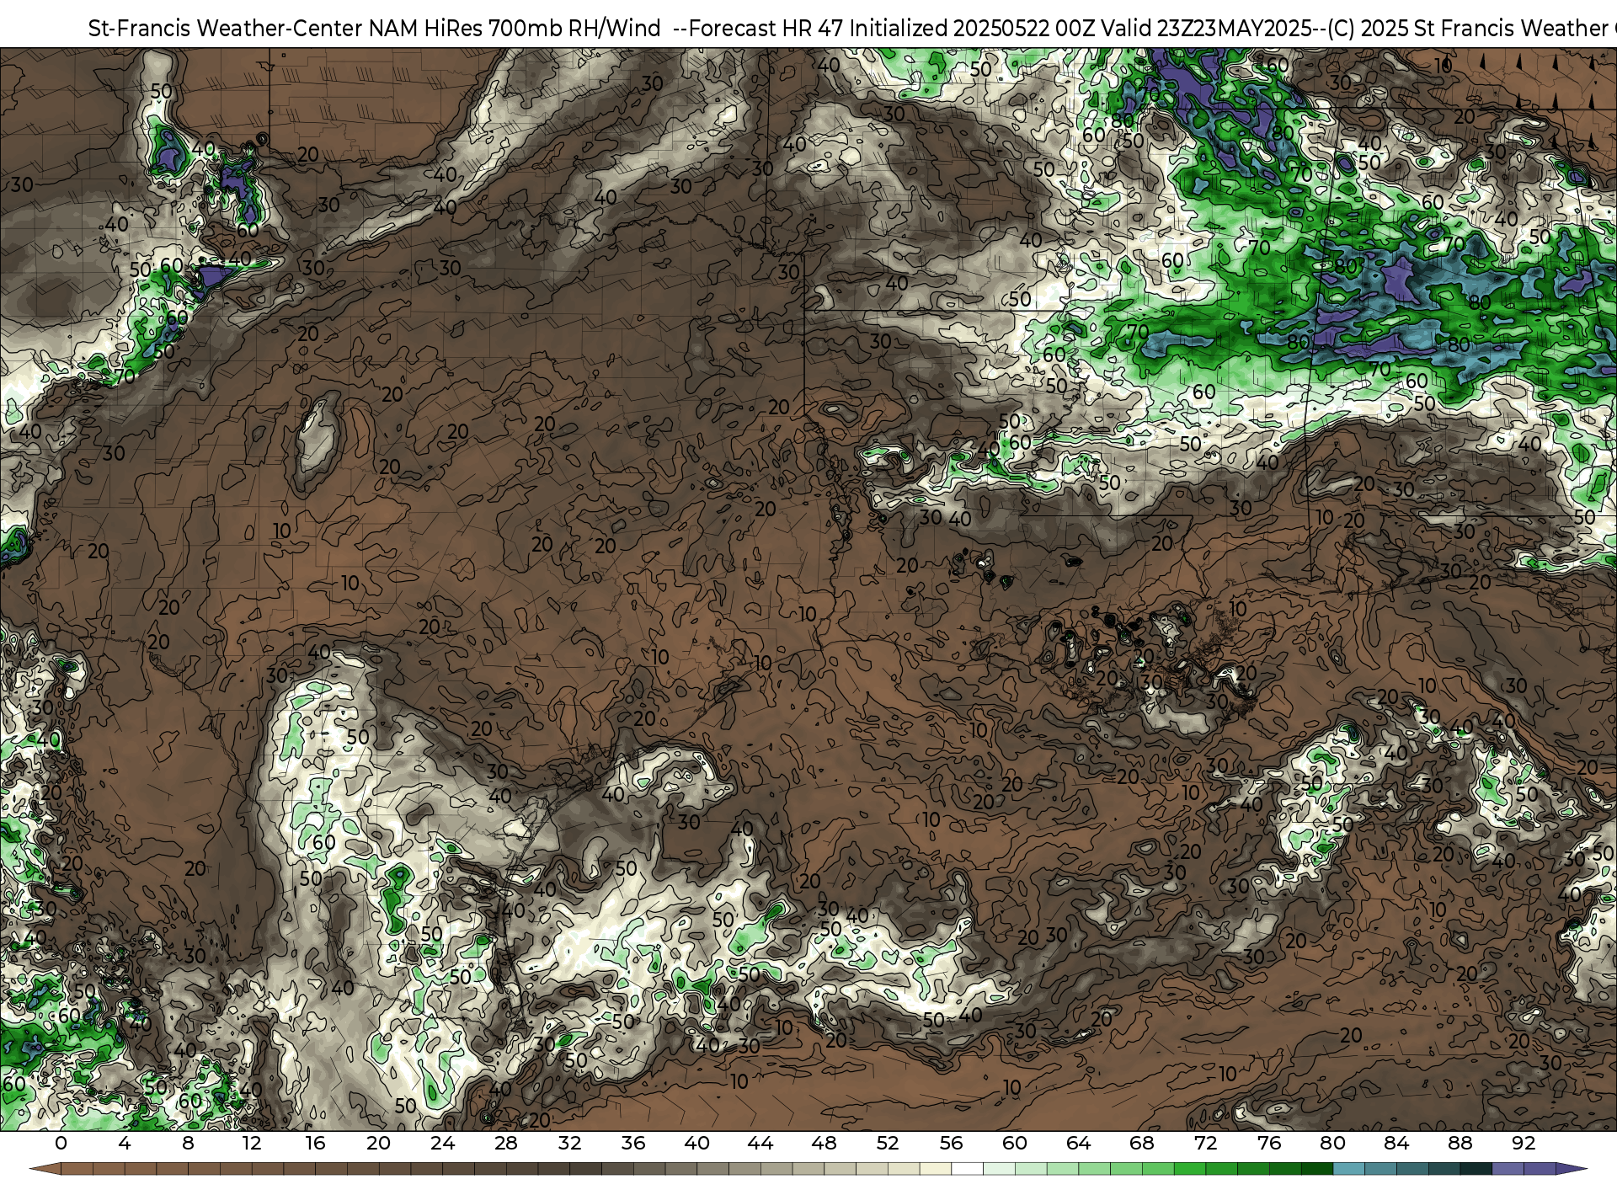Click the colorbar tick label "52"
This screenshot has height=1179, width=1617.
[888, 1143]
